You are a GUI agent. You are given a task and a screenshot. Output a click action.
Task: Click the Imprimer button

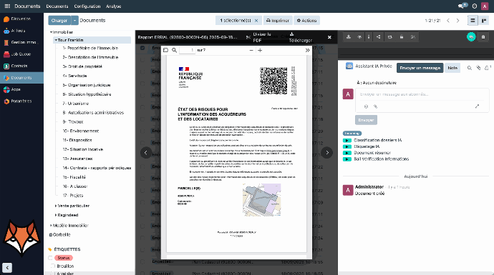coord(278,21)
